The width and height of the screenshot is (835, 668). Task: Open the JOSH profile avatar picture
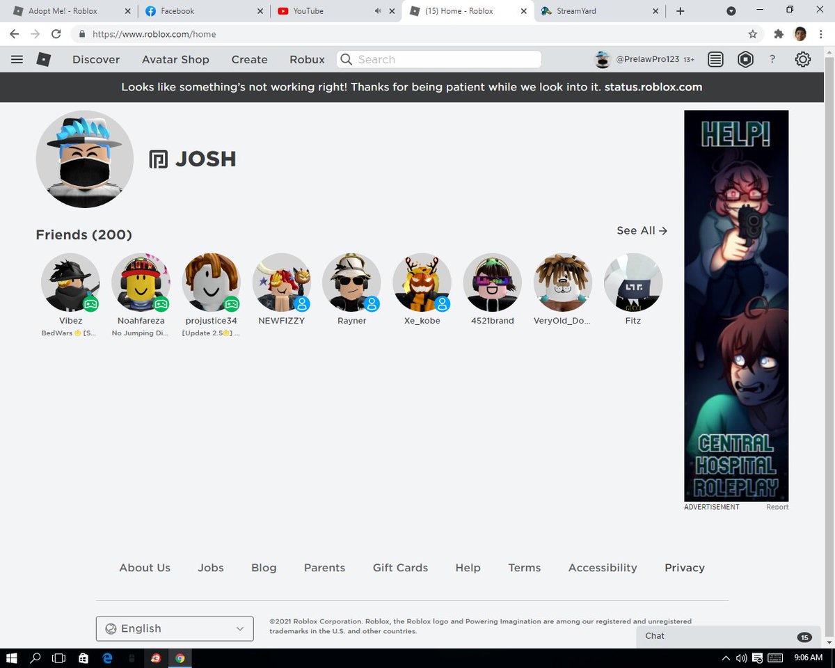85,159
